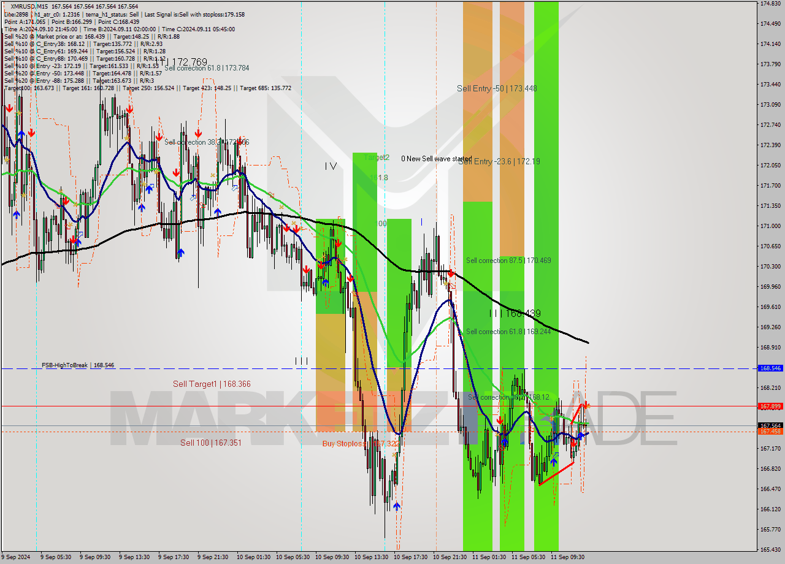Click 'Sell correction 87.5 | 170.469' label
The width and height of the screenshot is (785, 564).
(508, 261)
